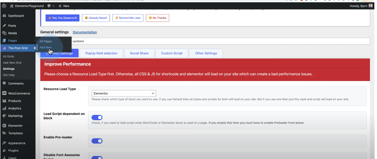Disable Load Script dependent on block
Screen dimensions: 377x159
[97, 118]
